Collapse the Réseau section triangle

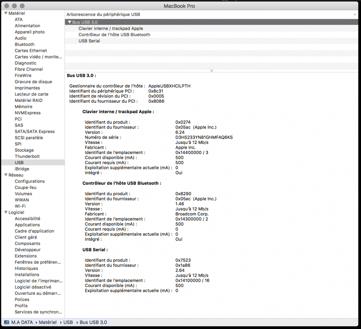click(6, 175)
